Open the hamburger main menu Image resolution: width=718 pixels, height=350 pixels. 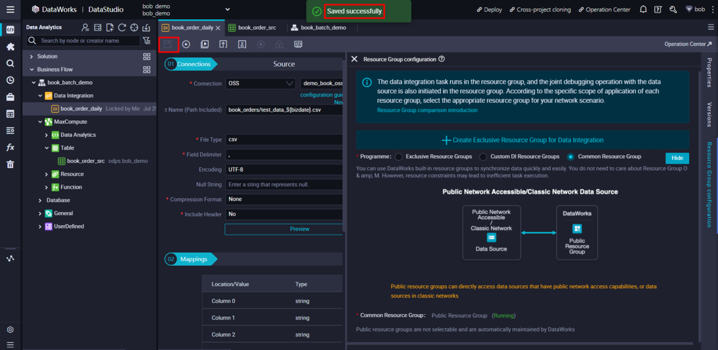coord(10,10)
